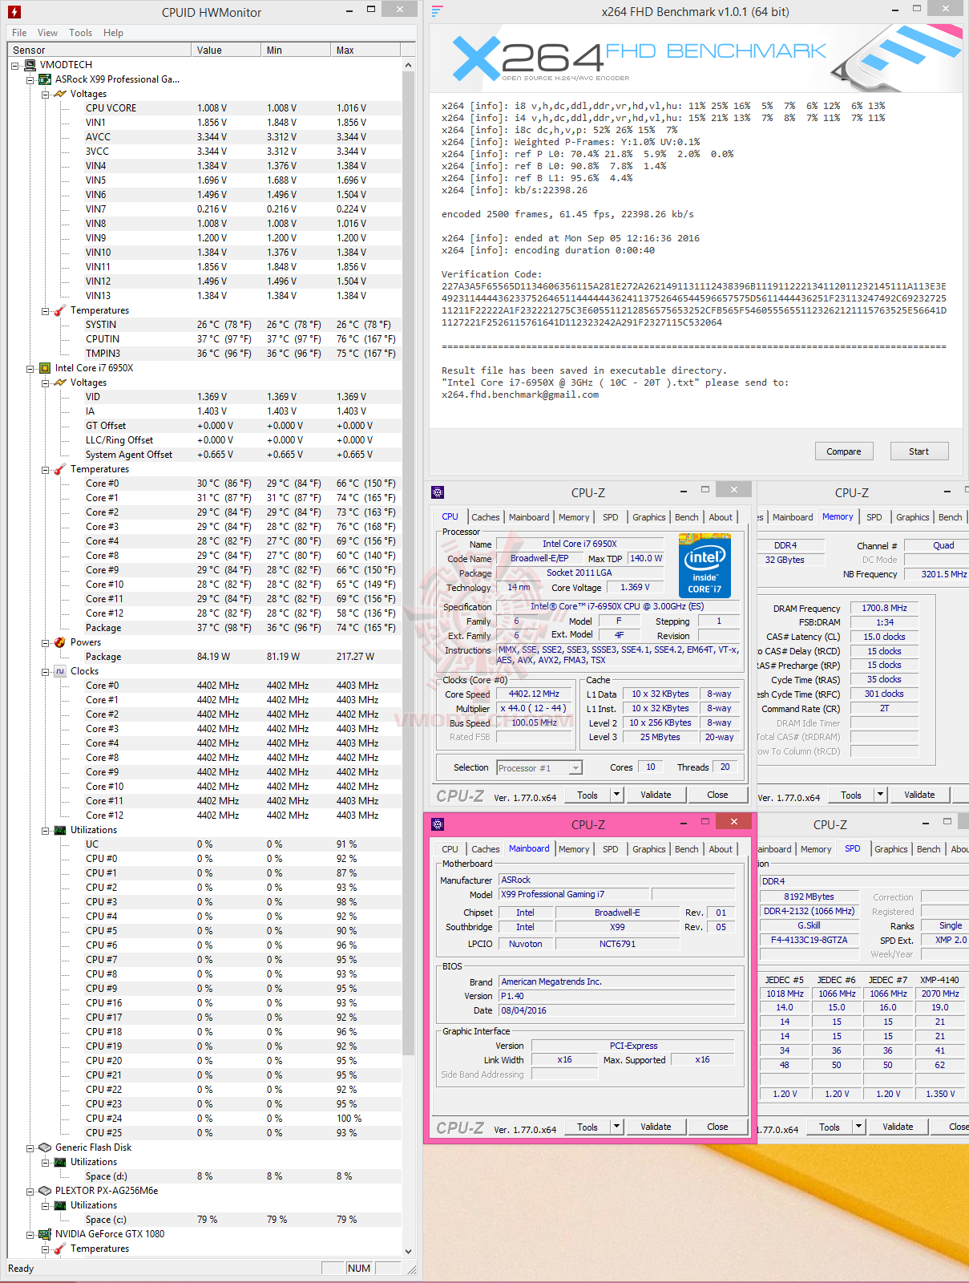Click the CPU Utilizations icon
The height and width of the screenshot is (1283, 969).
click(61, 830)
